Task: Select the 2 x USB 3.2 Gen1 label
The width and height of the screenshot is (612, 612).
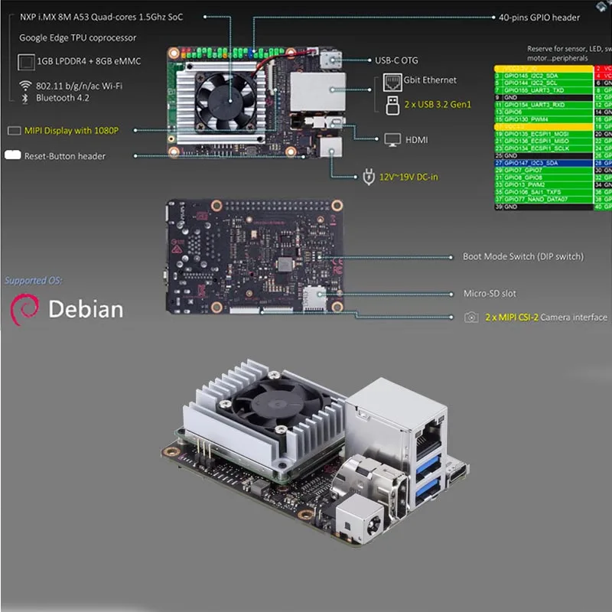Action: coord(438,105)
